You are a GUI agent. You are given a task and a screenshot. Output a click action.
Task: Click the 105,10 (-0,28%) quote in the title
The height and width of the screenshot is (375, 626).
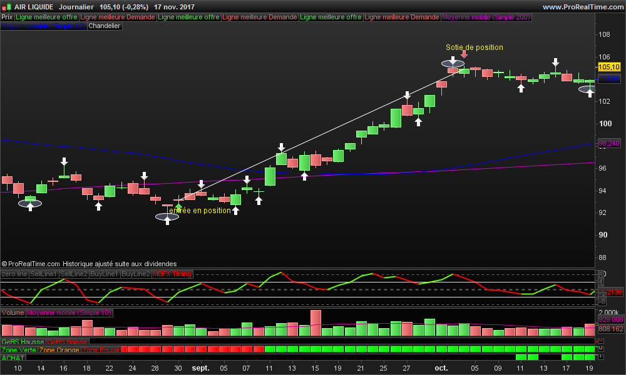pos(124,7)
